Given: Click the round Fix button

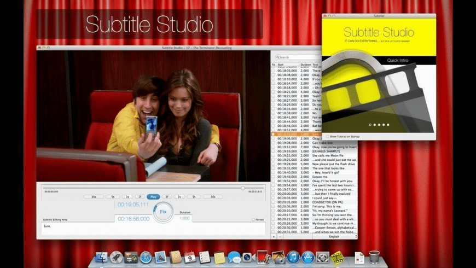Looking at the screenshot, I should click(x=164, y=212).
